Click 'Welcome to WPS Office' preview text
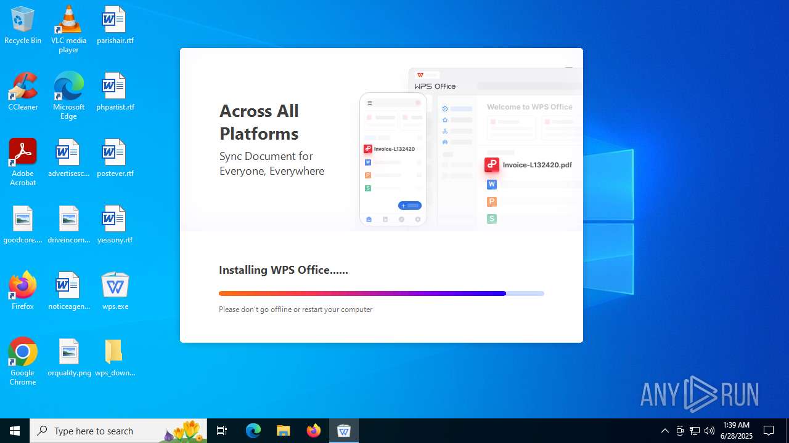The height and width of the screenshot is (443, 789). 530,107
